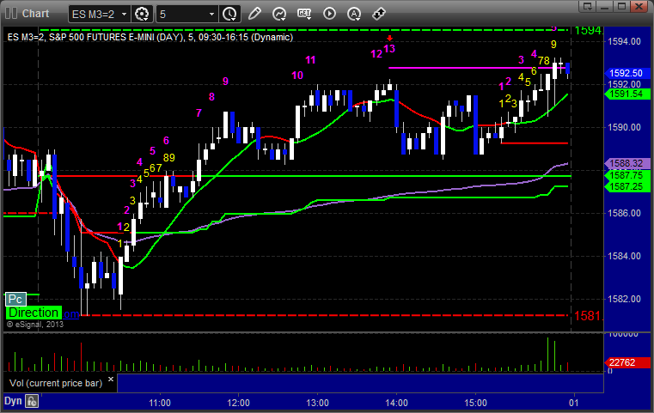The width and height of the screenshot is (654, 413).
Task: Open the alerts 'A' circle menu
Action: tap(354, 14)
